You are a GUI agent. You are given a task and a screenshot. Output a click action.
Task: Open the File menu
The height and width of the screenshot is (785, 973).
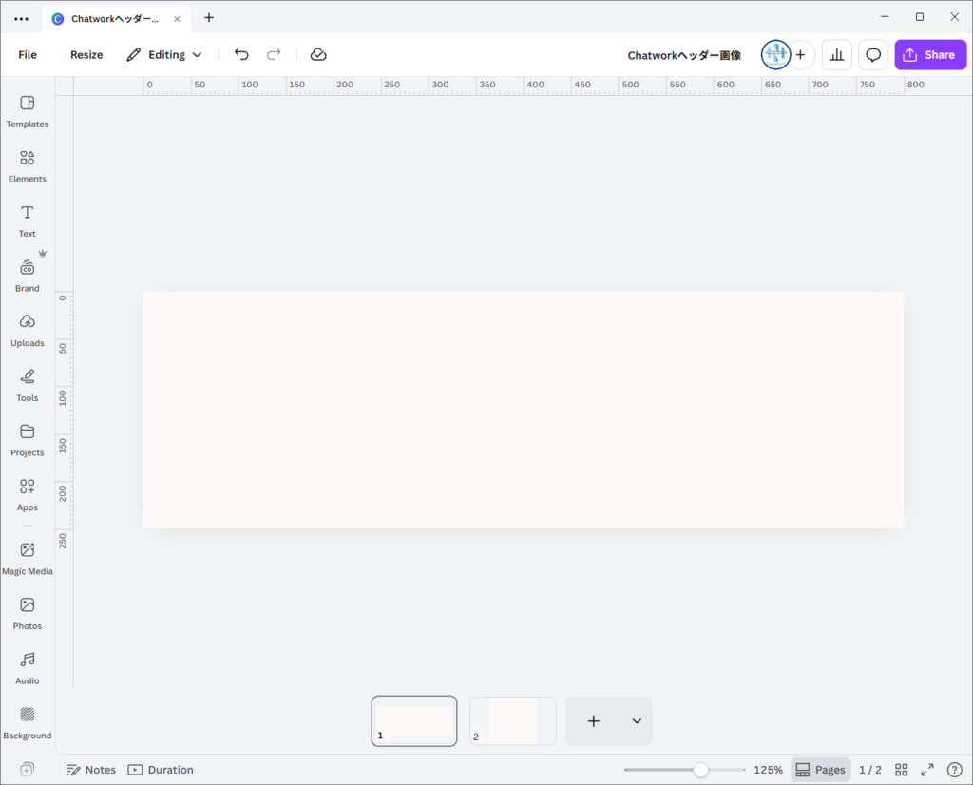tap(28, 55)
